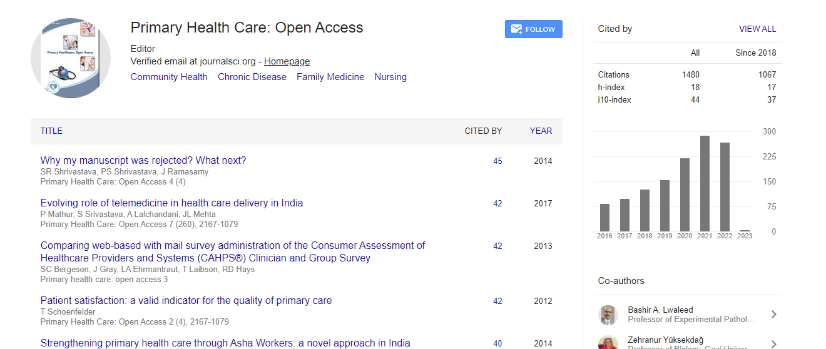826x349 pixels.
Task: Expand Bashir A. Lwaleed co-author chevron
Action: (774, 315)
